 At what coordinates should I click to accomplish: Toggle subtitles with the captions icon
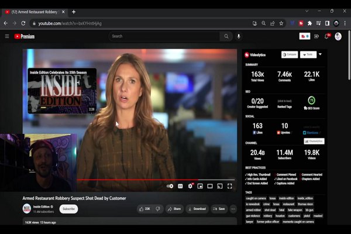180,186
